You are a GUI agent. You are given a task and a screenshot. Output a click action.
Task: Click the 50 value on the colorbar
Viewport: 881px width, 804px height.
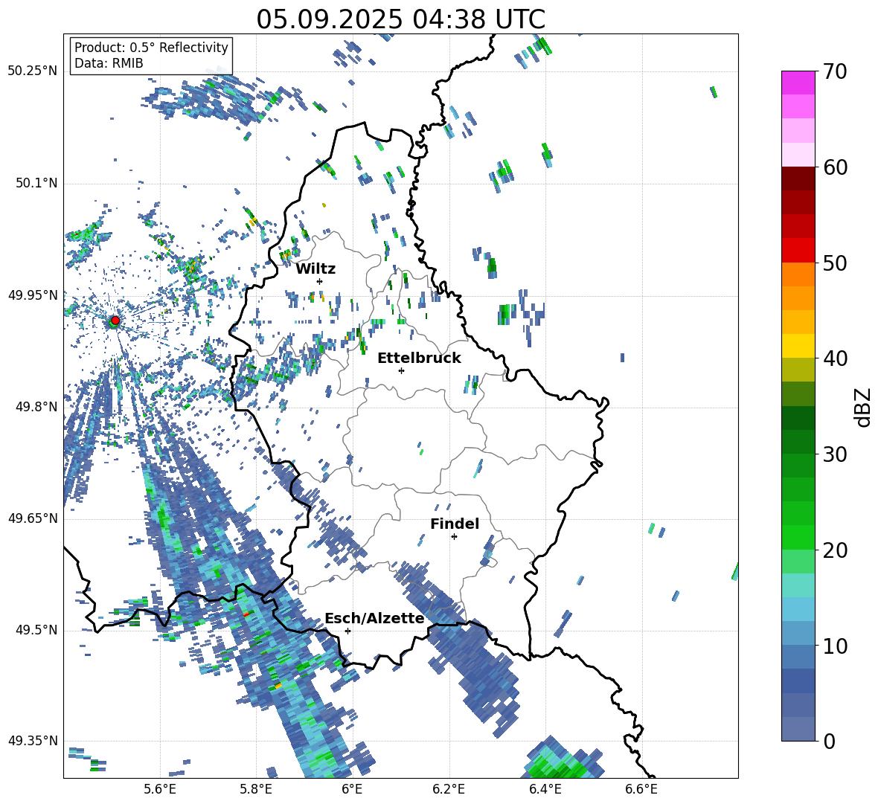point(834,263)
